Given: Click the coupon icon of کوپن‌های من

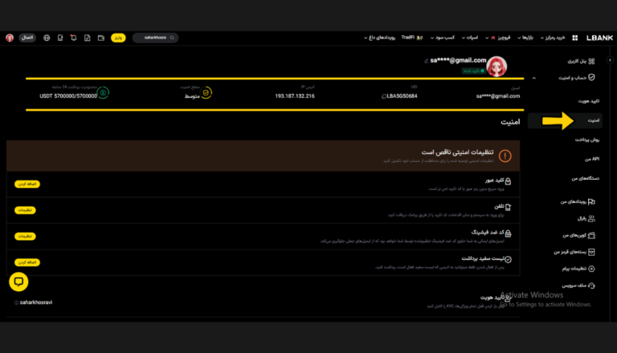Looking at the screenshot, I should click(591, 235).
